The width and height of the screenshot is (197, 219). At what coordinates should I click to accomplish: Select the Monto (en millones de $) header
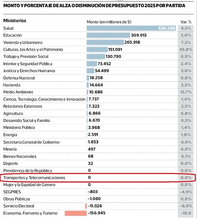coord(109,22)
